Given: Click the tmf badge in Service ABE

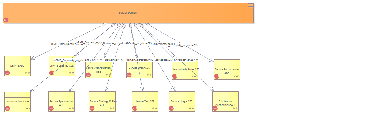Looking at the screenshot, I should 7,73.
